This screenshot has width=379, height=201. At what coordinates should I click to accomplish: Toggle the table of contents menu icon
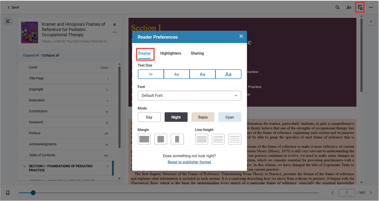tap(8, 21)
